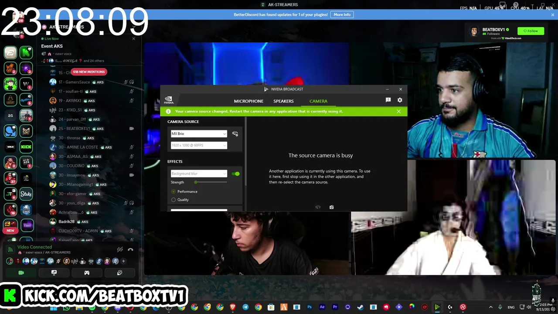
Task: Close the BetterDiscord update banner
Action: coord(553,14)
